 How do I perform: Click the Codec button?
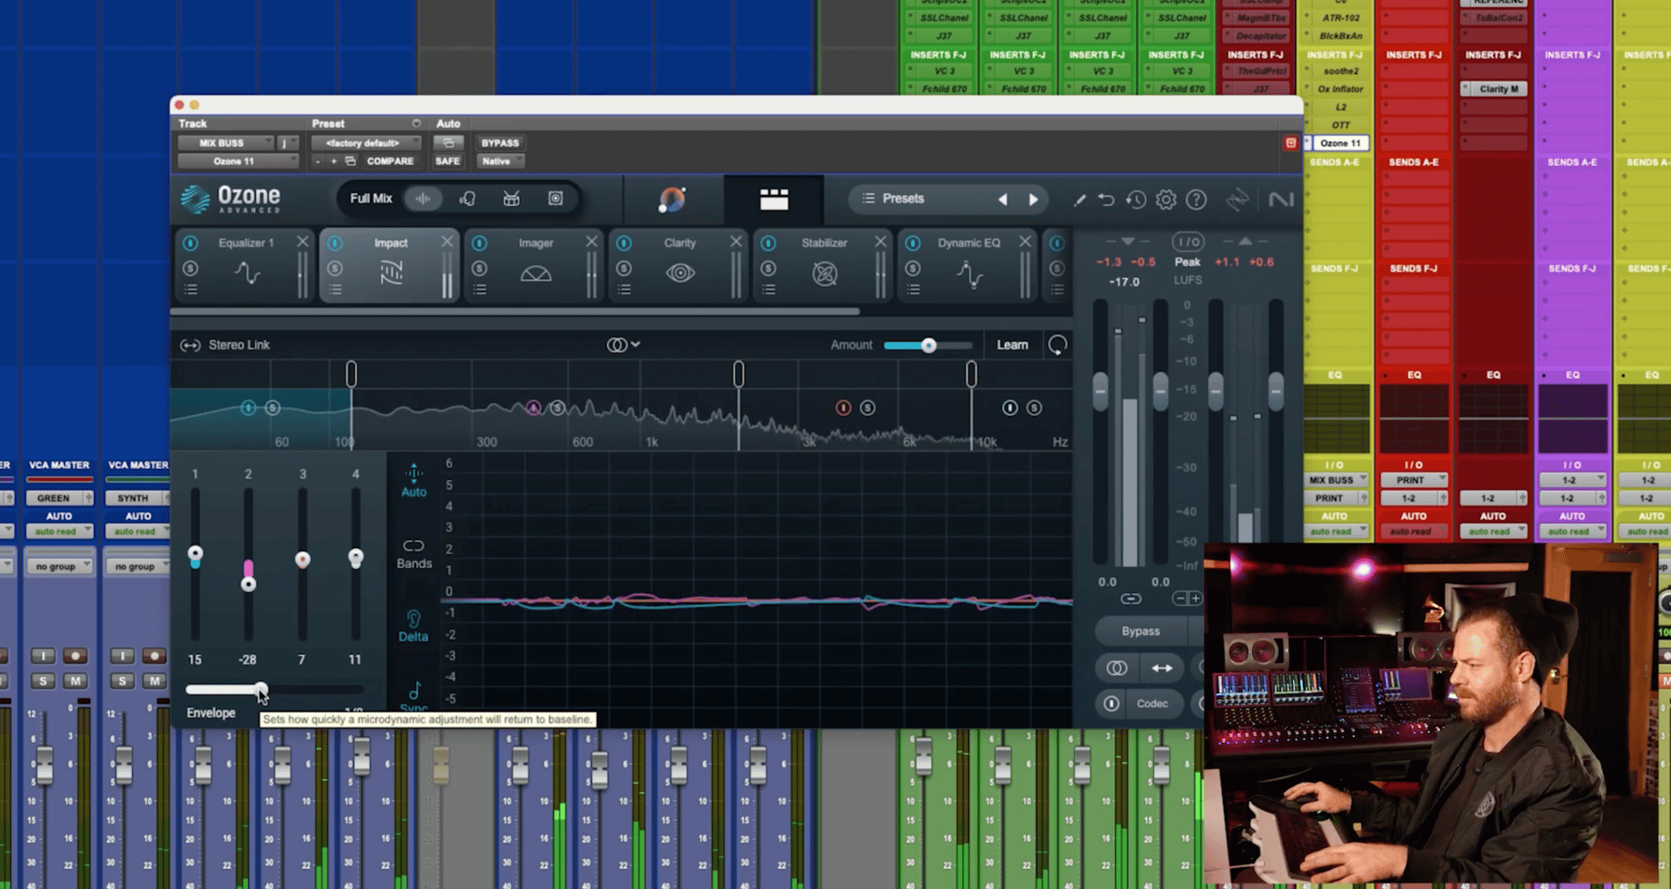click(1151, 704)
